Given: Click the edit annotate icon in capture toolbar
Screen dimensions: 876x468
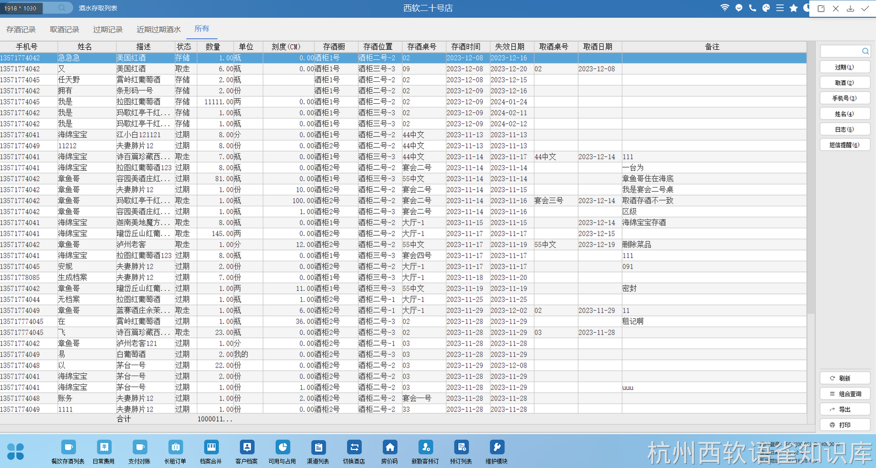Looking at the screenshot, I should pos(821,9).
